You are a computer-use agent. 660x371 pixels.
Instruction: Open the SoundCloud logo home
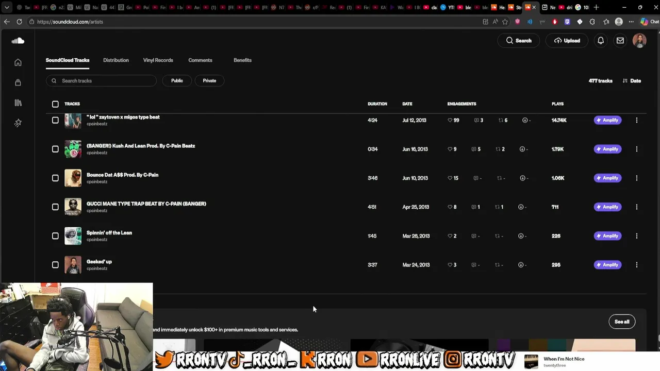click(18, 41)
